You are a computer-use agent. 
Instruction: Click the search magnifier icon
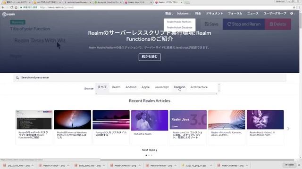coord(17,78)
